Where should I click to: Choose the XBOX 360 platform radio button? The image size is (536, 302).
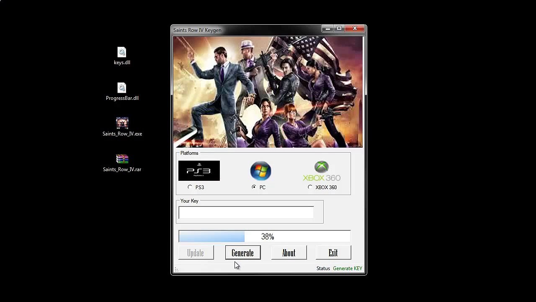[310, 187]
